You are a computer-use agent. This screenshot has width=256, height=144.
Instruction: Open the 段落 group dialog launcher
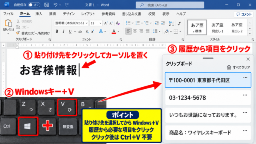pos(183,40)
